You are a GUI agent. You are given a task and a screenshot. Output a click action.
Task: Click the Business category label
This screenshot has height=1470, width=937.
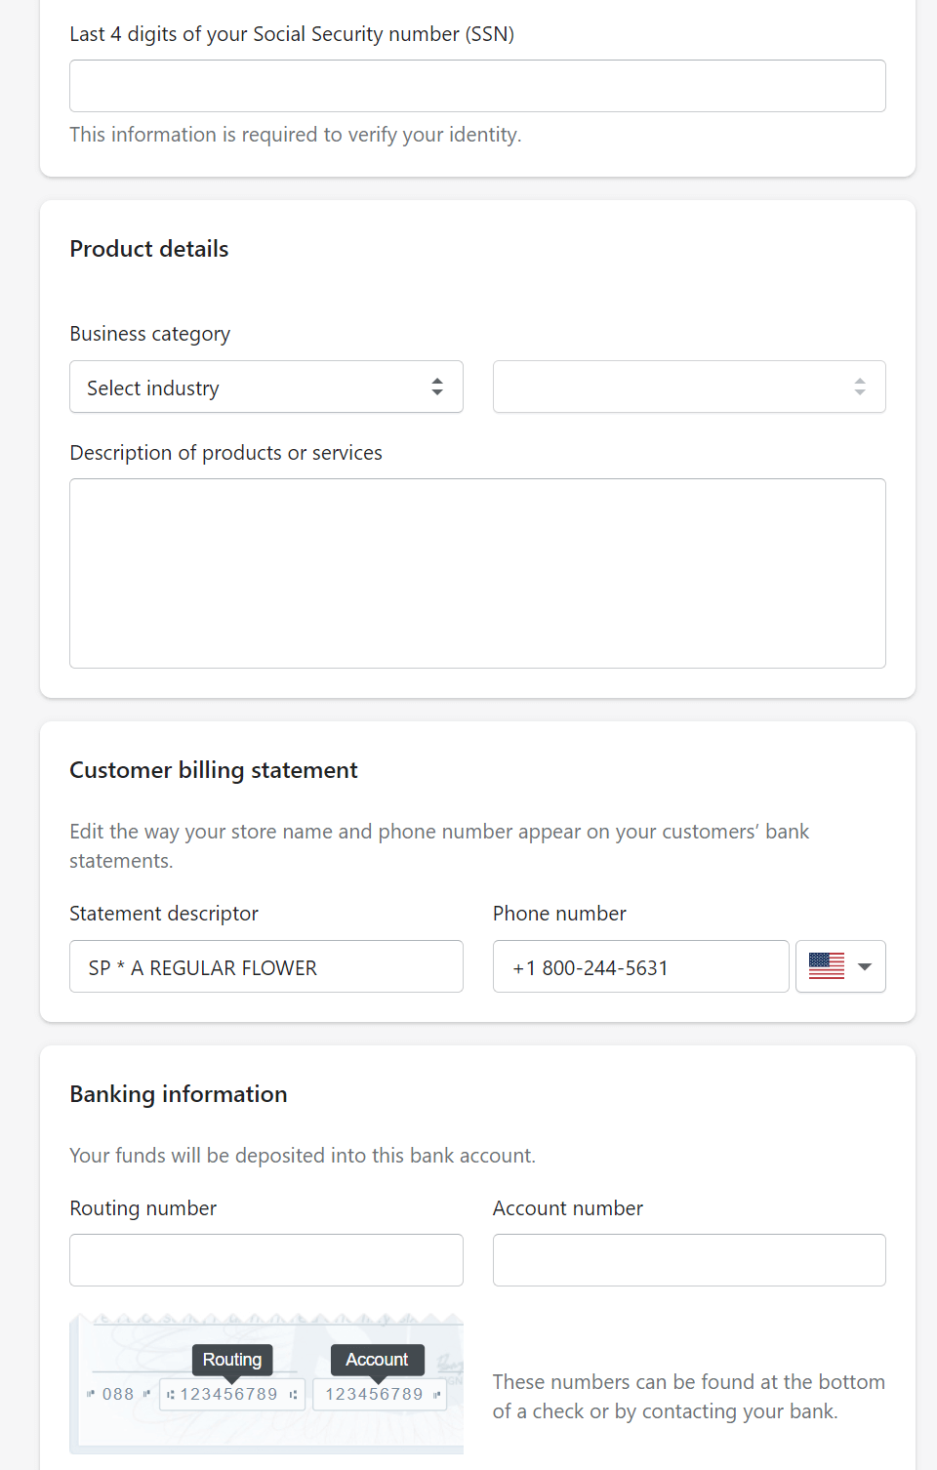(x=149, y=333)
